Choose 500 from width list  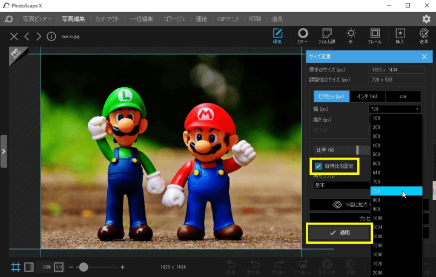396,154
